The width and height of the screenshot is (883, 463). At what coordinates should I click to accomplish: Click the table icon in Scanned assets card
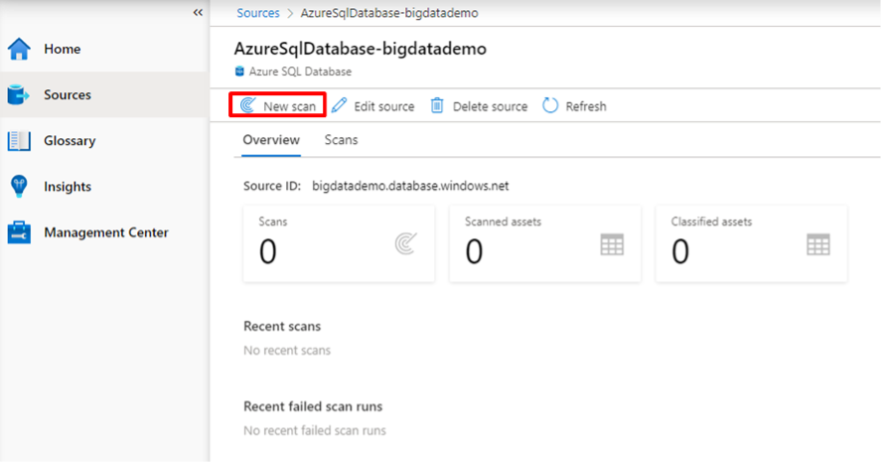pyautogui.click(x=612, y=244)
